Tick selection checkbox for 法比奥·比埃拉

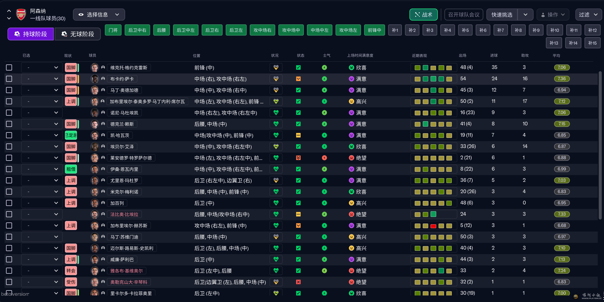click(x=9, y=214)
